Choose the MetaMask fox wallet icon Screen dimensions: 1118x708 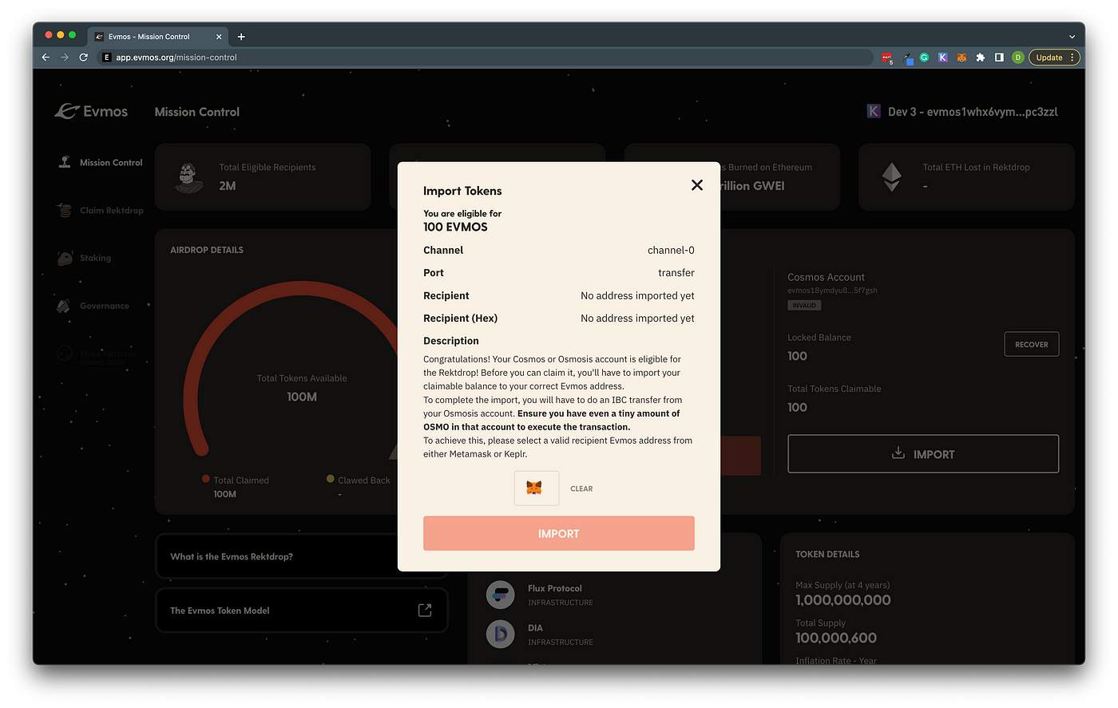coord(536,488)
